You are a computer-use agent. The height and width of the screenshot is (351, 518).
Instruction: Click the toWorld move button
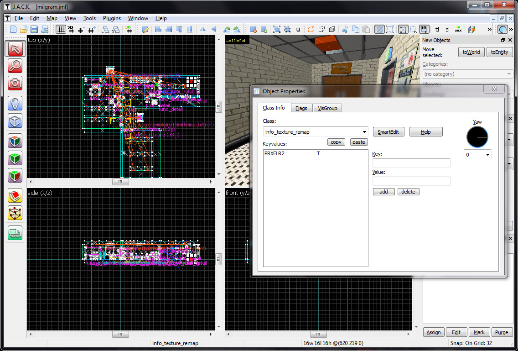(x=471, y=52)
